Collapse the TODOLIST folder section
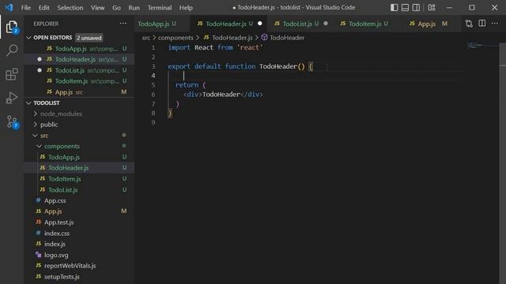Image resolution: width=506 pixels, height=284 pixels. (x=28, y=103)
